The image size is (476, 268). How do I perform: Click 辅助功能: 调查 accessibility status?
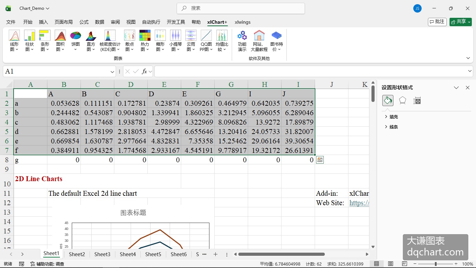(47, 264)
